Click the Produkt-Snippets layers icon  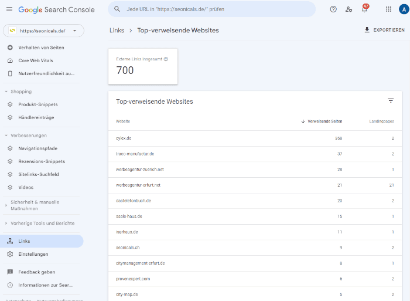[x=10, y=104]
